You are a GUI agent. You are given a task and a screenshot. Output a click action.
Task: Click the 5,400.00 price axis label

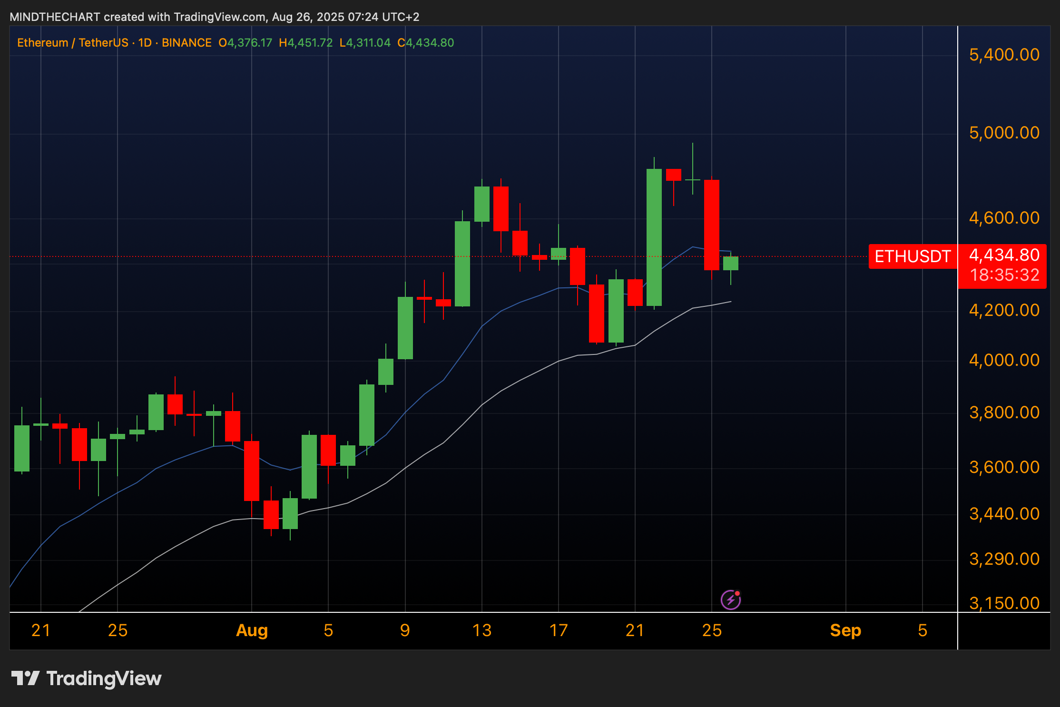click(1004, 55)
